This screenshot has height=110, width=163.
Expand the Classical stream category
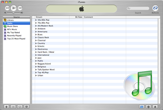click(x=36, y=40)
